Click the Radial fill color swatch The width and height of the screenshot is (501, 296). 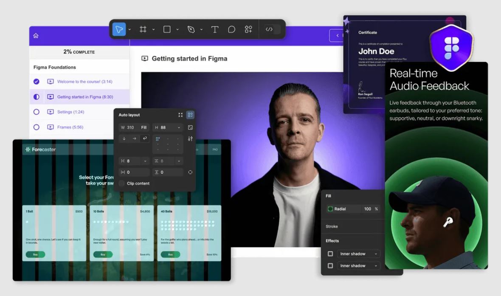331,209
